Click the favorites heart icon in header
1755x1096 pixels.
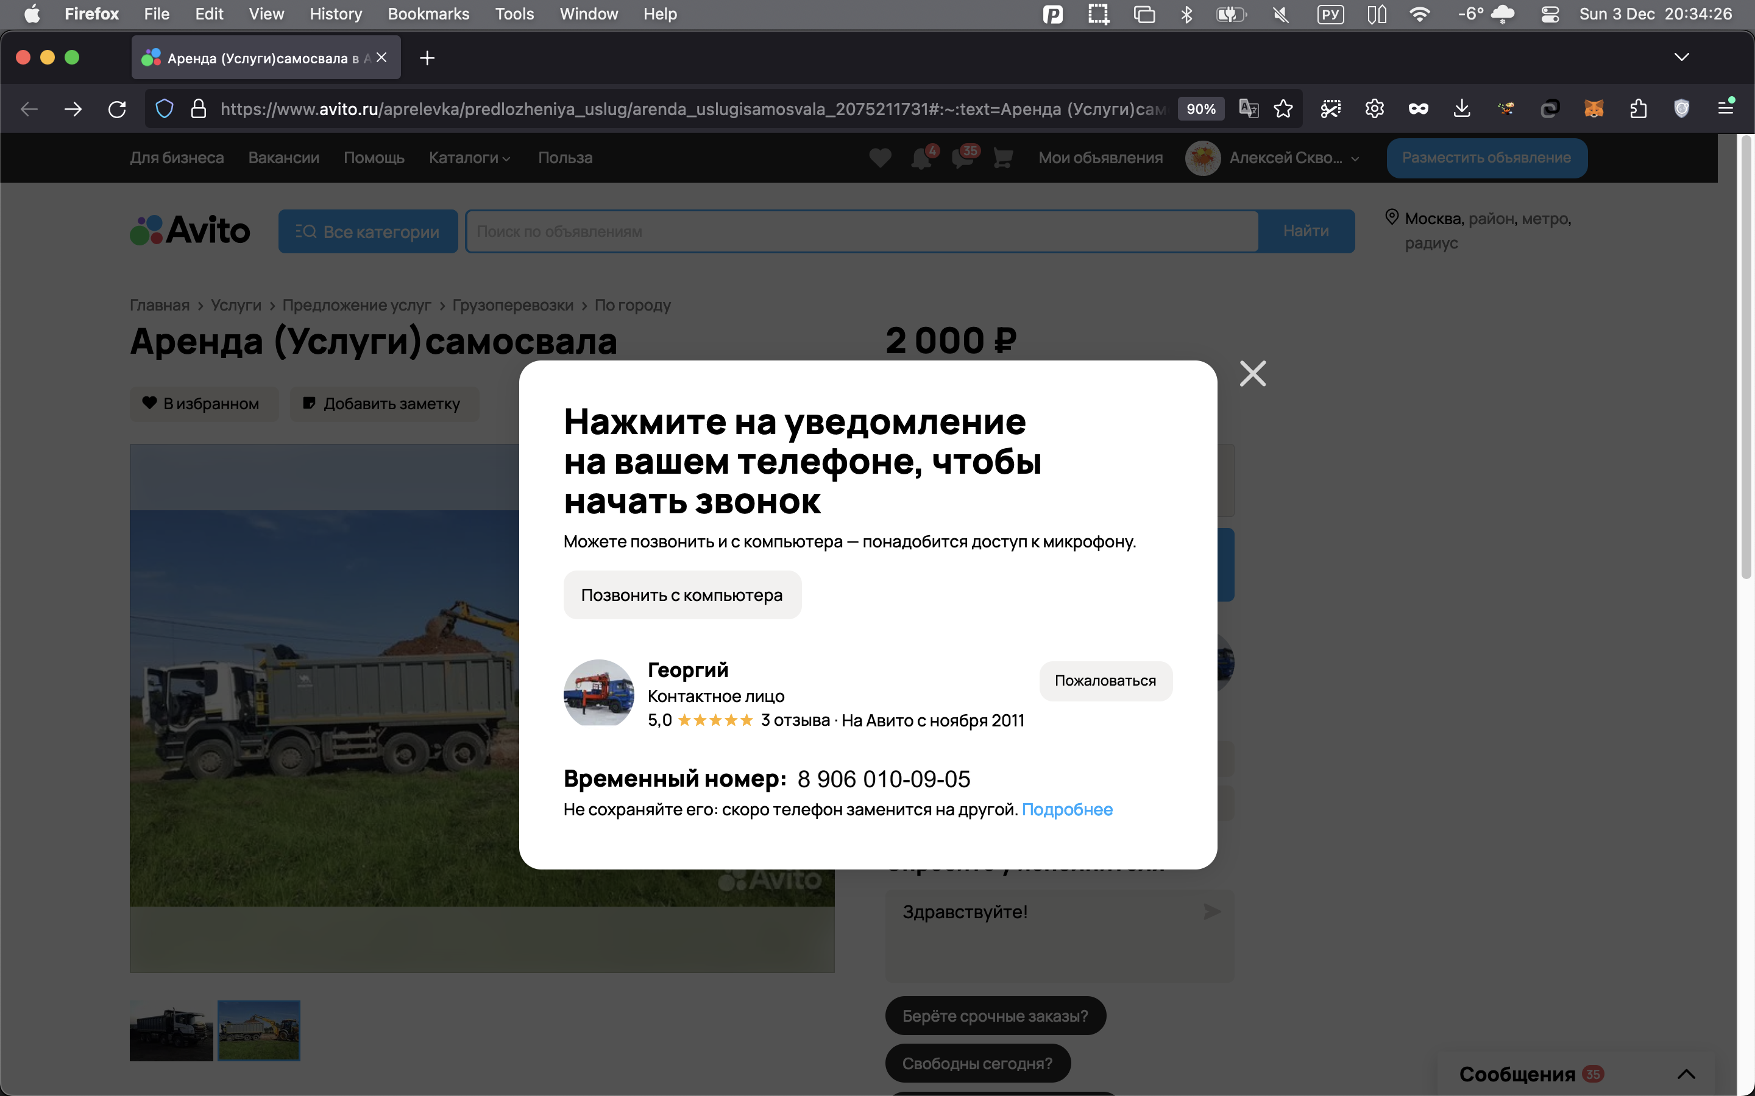880,157
